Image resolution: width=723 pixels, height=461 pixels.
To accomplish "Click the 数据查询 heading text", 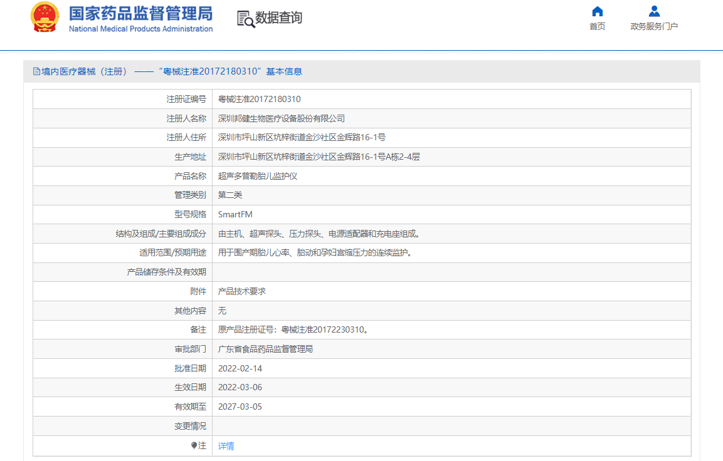I will coord(279,18).
